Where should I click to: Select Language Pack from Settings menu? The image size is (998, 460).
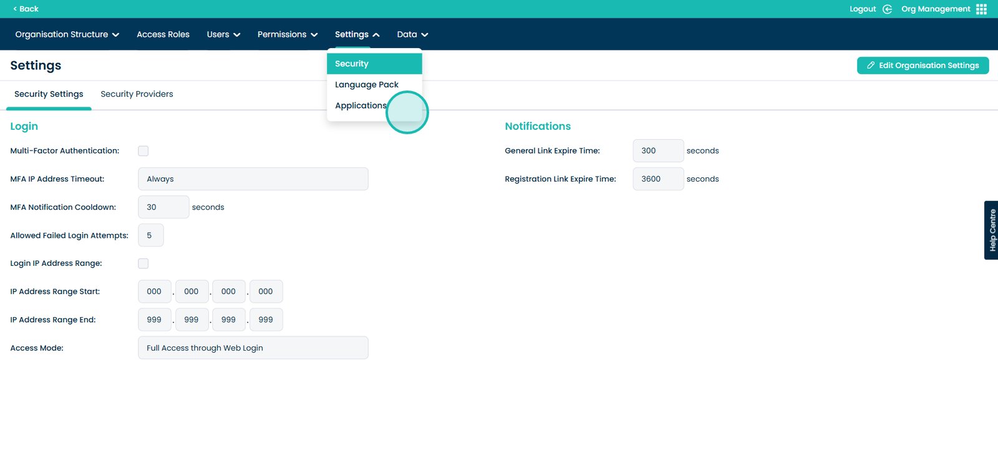[x=367, y=85]
